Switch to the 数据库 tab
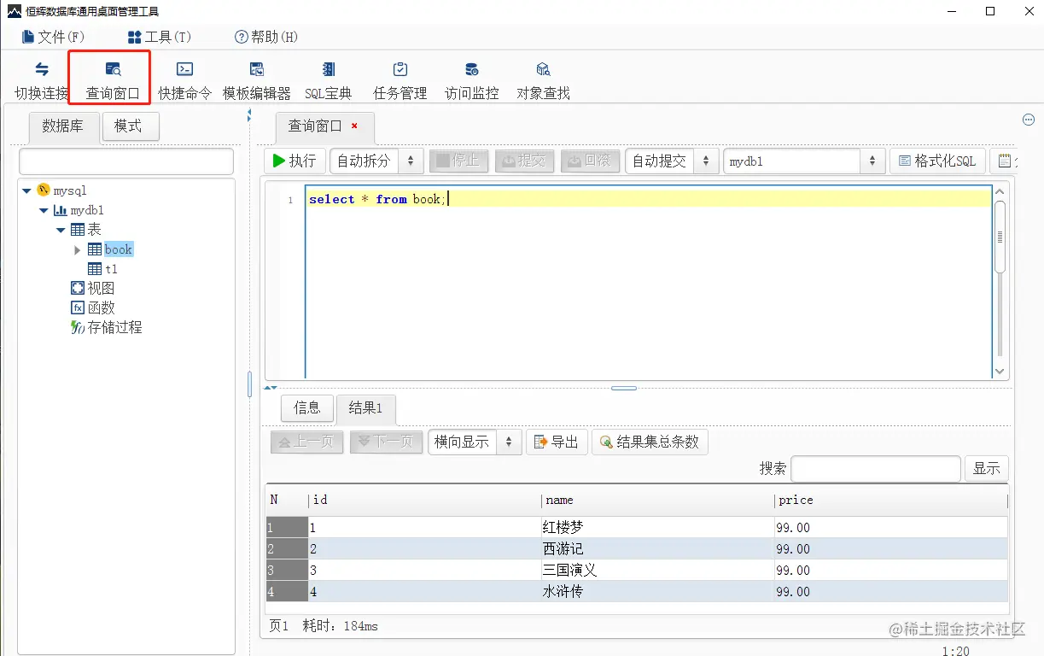Viewport: 1044px width, 656px height. pos(63,126)
